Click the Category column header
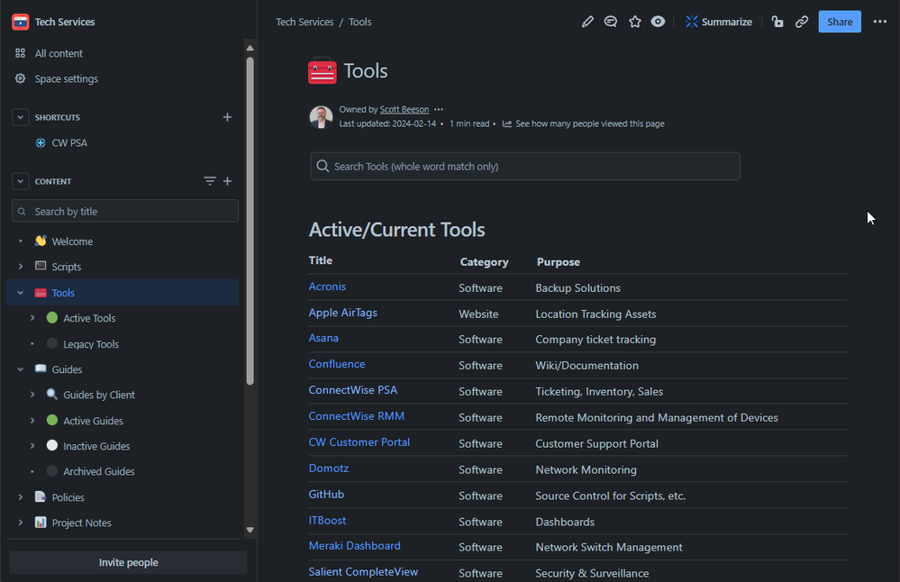Image resolution: width=900 pixels, height=582 pixels. pos(484,262)
